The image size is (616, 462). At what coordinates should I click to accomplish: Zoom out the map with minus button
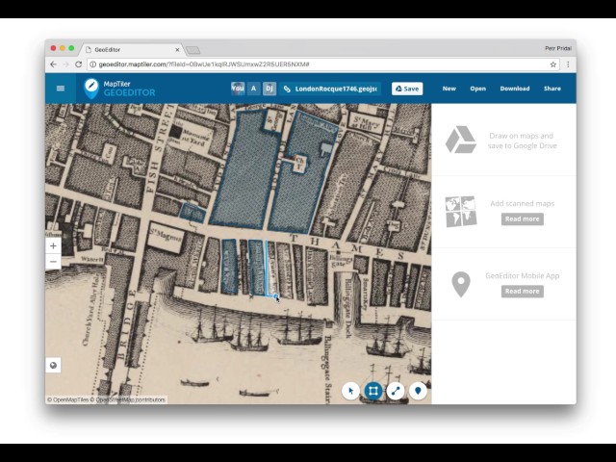(x=54, y=262)
